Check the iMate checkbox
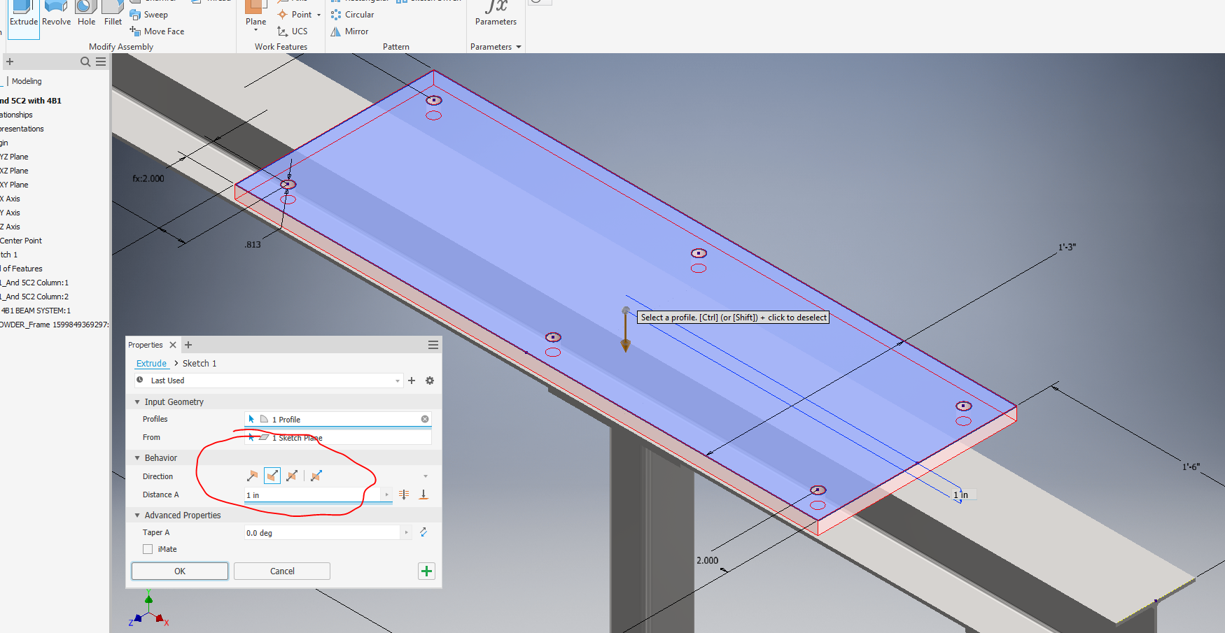The image size is (1225, 633). (148, 549)
